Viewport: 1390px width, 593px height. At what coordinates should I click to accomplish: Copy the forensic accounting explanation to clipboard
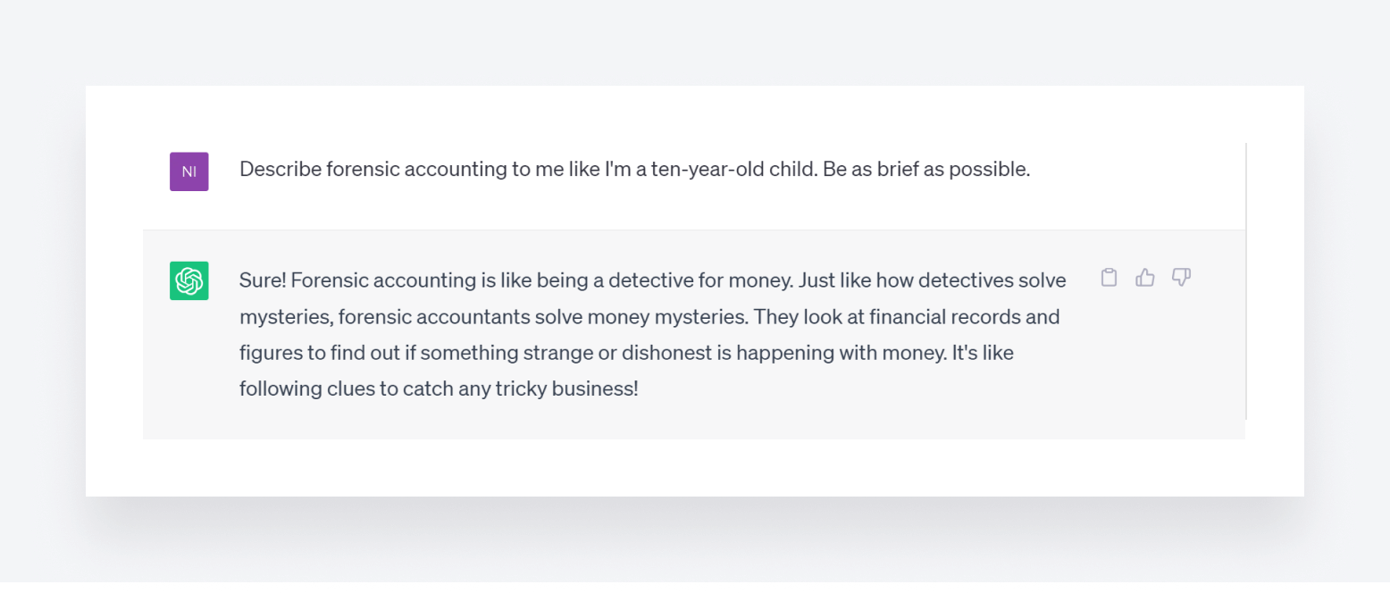1109,278
